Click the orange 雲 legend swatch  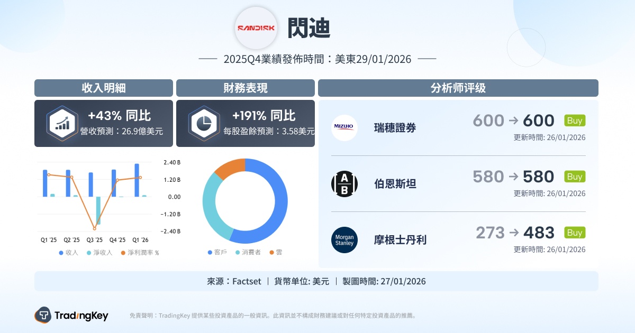(x=272, y=253)
